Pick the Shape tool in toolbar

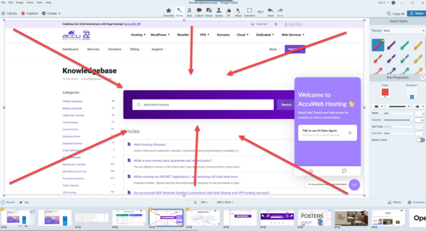[209, 11]
